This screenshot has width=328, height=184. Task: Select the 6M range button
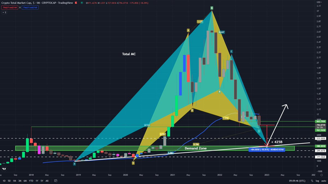pos(25,180)
